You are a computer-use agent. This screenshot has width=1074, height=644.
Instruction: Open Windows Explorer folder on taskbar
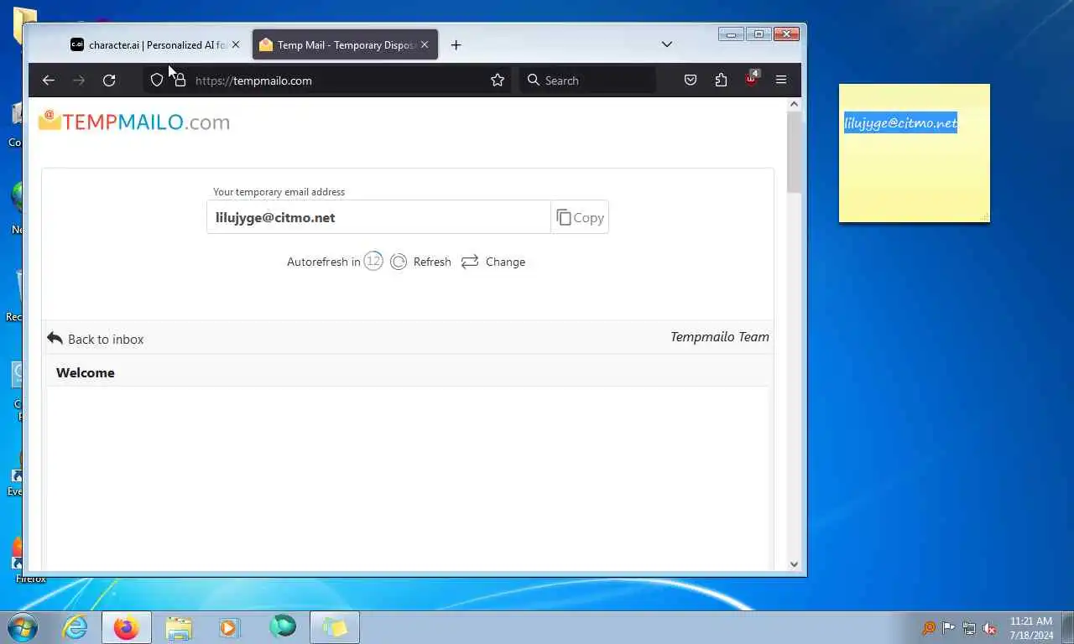coord(179,627)
